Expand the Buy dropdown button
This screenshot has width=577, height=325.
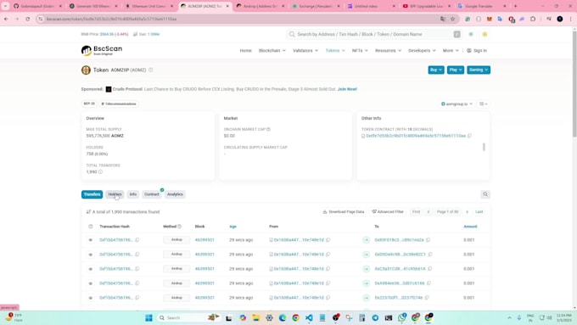point(436,70)
